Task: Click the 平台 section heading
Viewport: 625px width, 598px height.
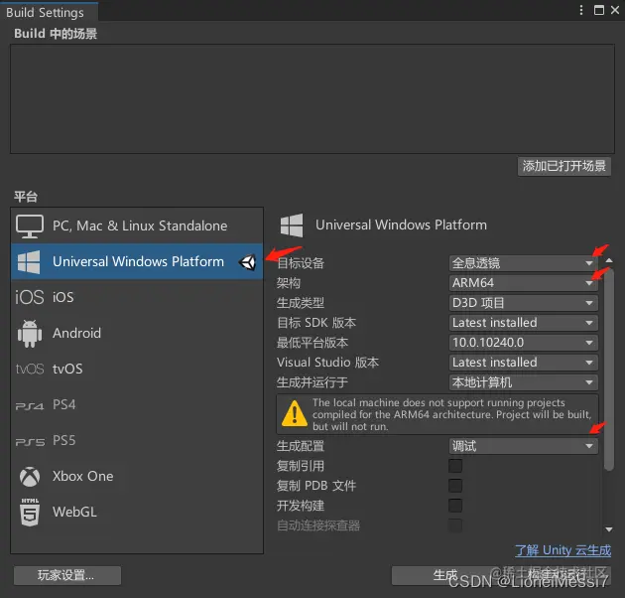Action: tap(26, 197)
